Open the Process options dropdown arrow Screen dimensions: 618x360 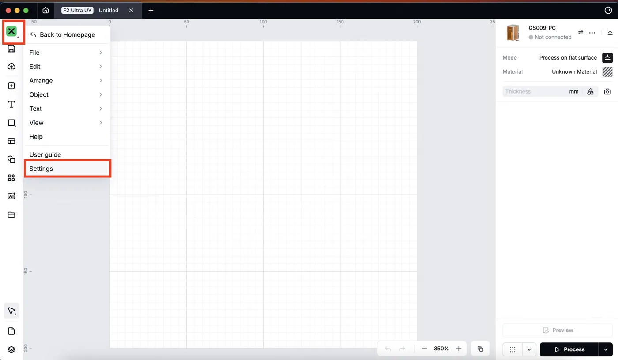click(606, 349)
